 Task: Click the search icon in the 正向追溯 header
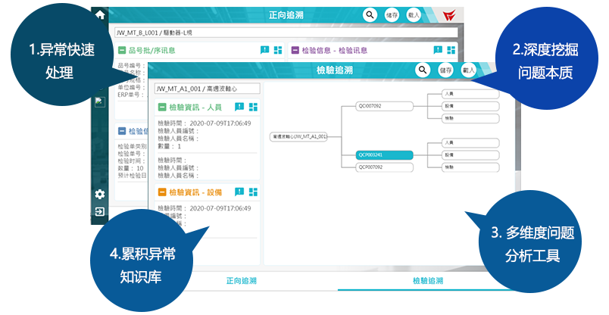point(369,14)
